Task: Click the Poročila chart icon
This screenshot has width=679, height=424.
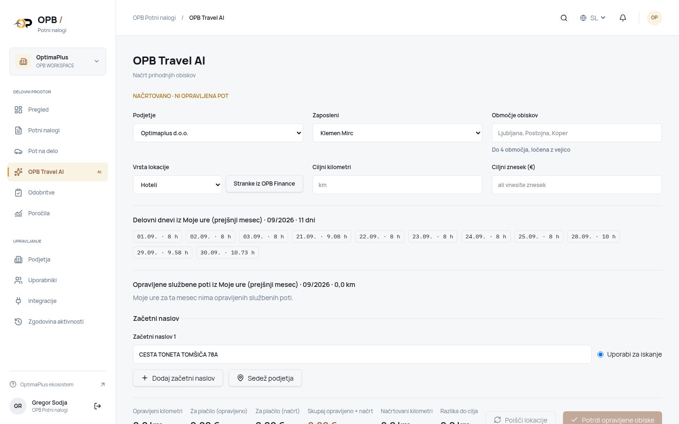Action: pyautogui.click(x=18, y=213)
